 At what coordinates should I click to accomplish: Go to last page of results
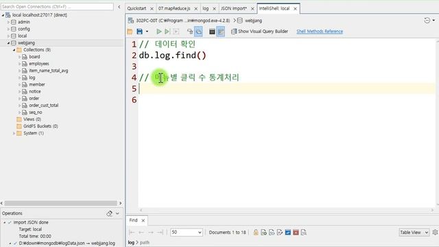(160, 233)
